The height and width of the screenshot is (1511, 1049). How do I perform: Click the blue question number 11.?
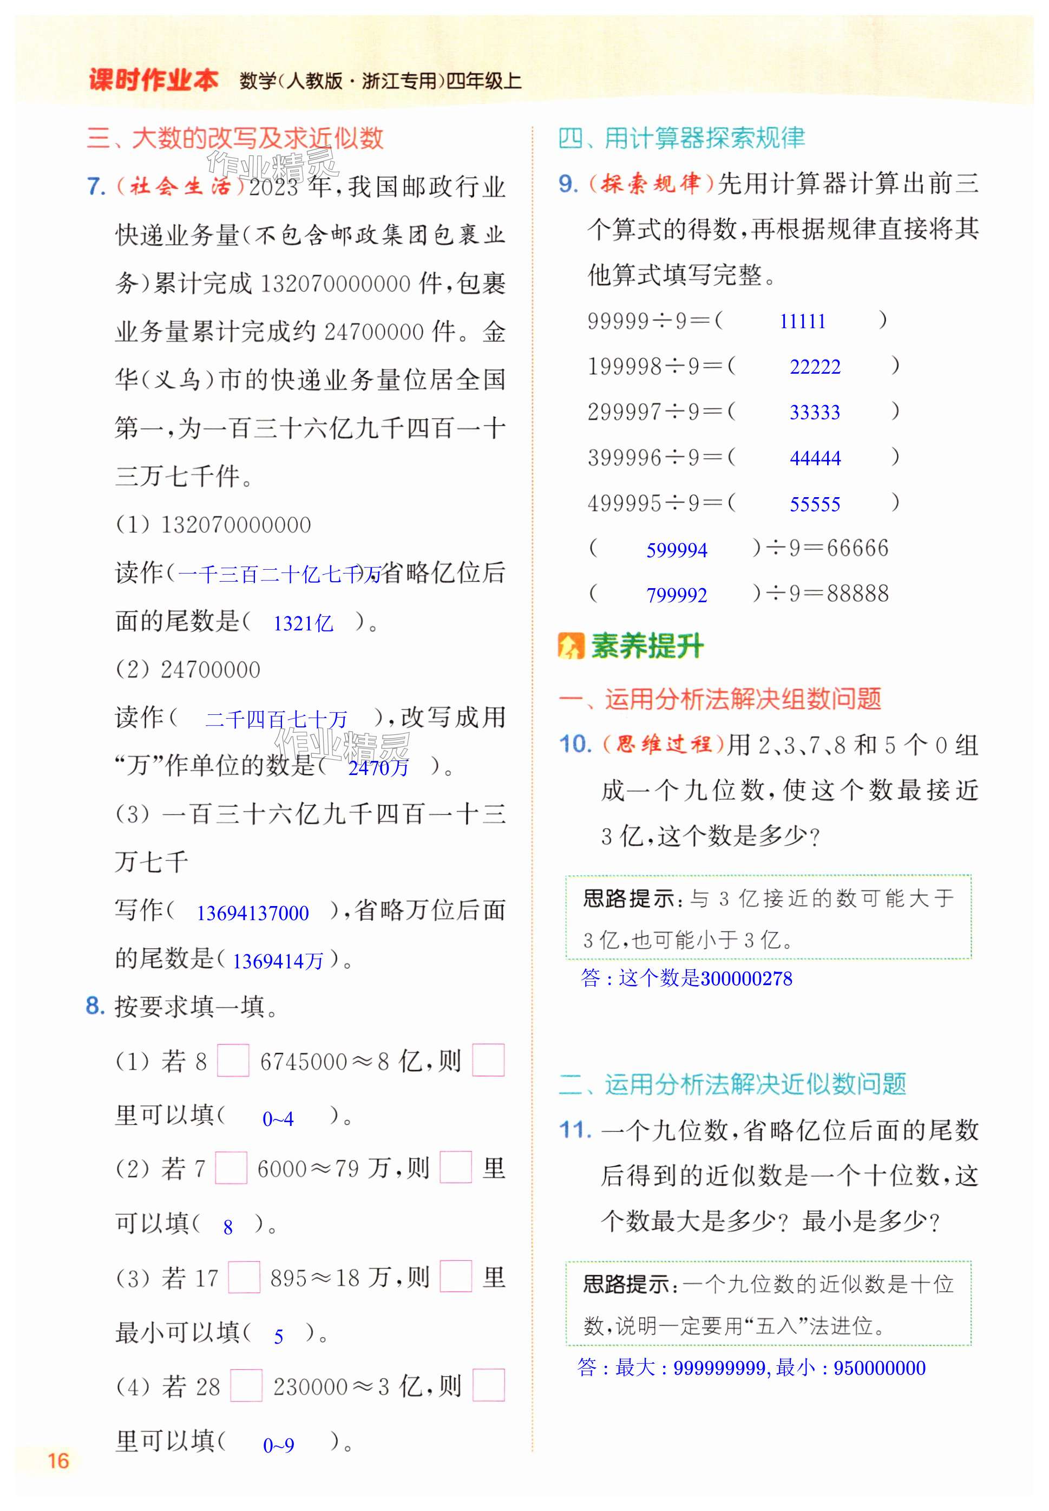pyautogui.click(x=575, y=1130)
